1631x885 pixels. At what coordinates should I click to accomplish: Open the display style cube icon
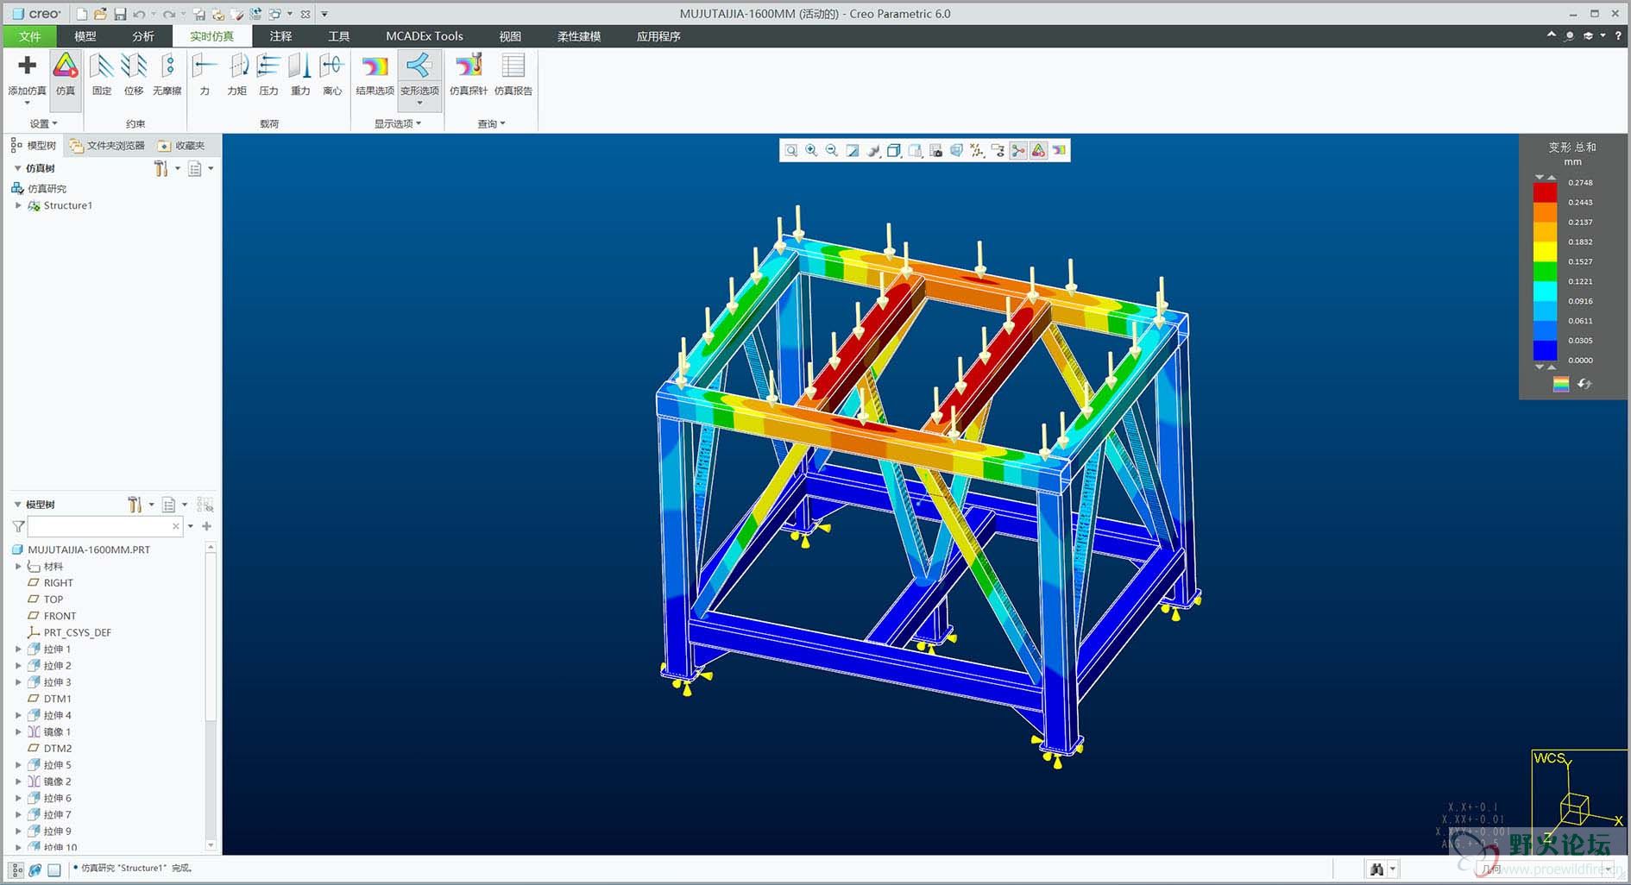894,151
